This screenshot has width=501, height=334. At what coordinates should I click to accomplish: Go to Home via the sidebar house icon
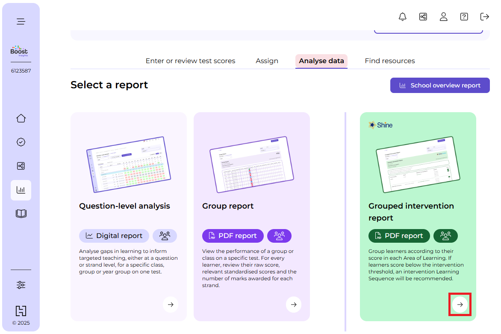(x=21, y=119)
